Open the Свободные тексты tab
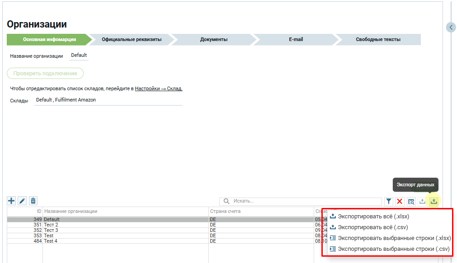 378,39
